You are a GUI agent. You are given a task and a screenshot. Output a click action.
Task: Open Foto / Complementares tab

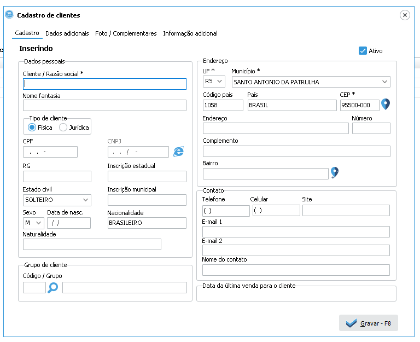pyautogui.click(x=126, y=33)
